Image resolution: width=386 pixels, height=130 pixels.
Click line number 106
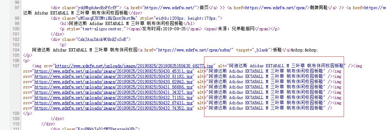pyautogui.click(x=16, y=61)
